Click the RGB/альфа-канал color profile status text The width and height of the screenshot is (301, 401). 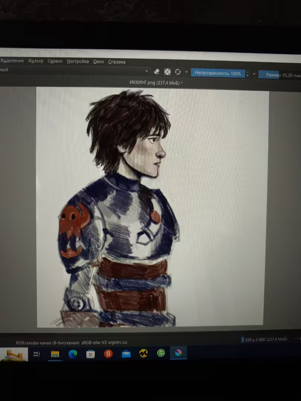pos(72,342)
